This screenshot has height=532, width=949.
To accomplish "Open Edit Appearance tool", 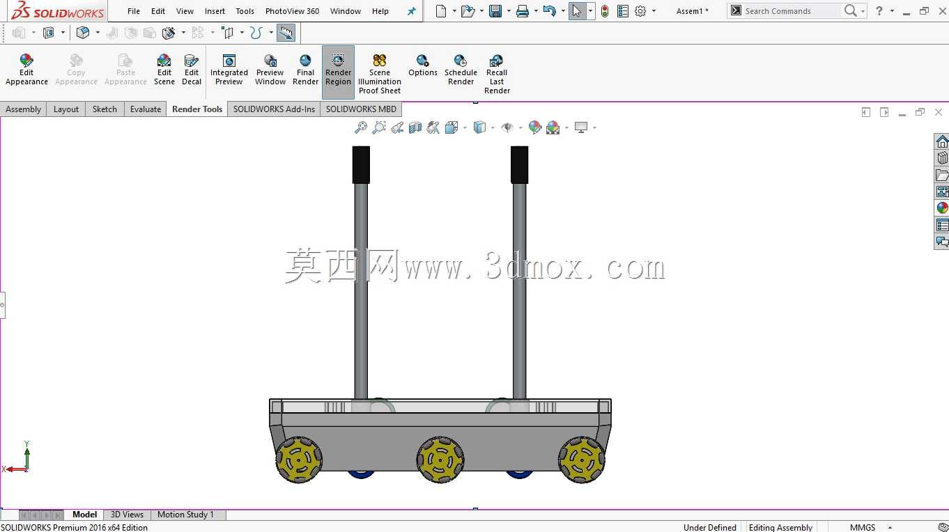I will coord(26,70).
